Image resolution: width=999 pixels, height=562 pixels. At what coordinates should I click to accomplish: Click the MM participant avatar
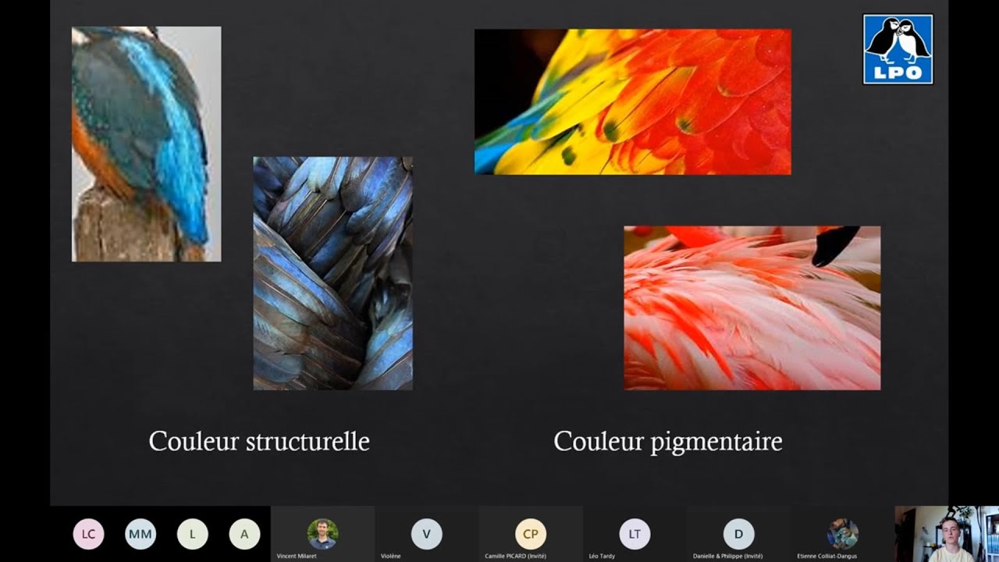140,534
